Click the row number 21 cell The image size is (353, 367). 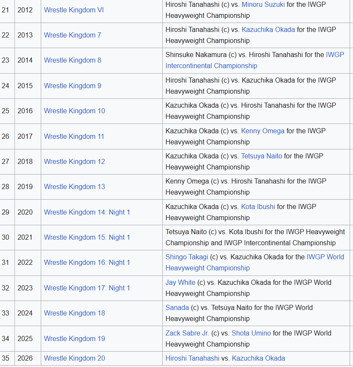(x=7, y=10)
